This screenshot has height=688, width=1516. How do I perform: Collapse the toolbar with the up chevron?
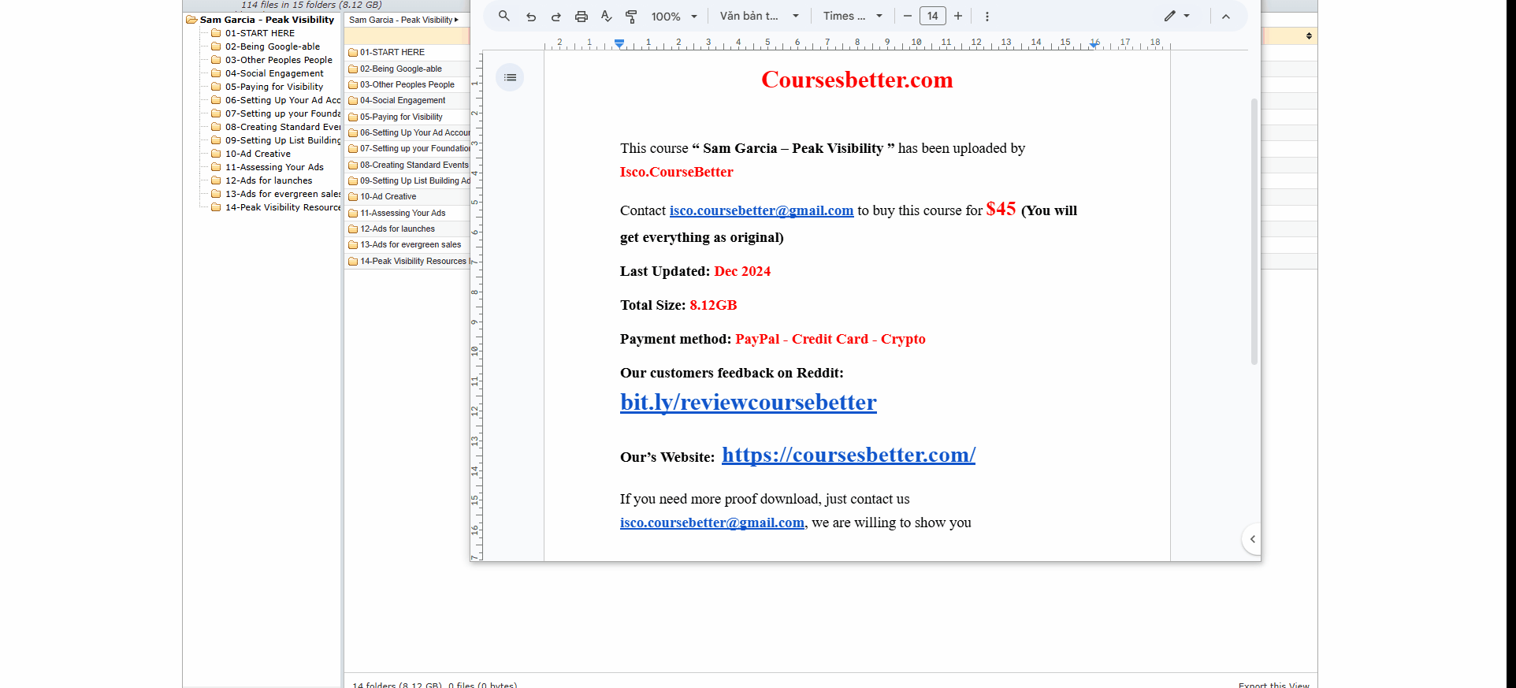(1226, 17)
